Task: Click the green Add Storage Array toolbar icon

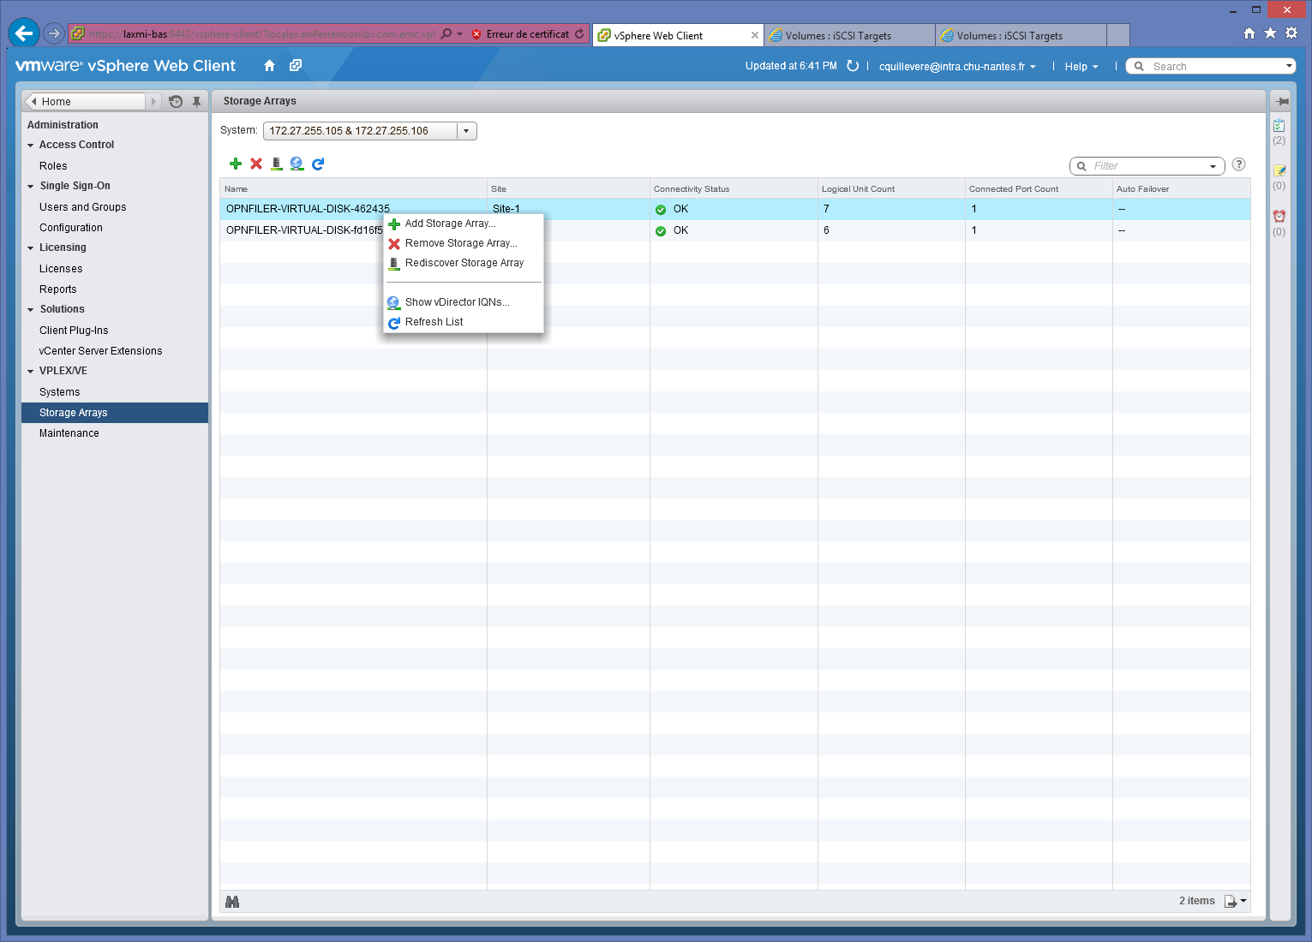Action: point(236,164)
